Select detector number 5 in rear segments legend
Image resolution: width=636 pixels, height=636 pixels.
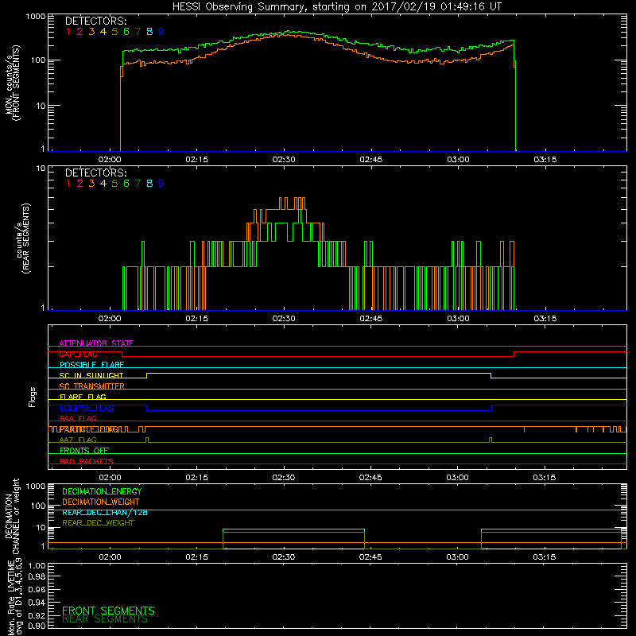(114, 184)
